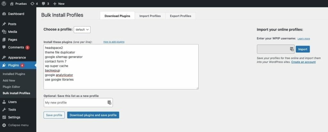Screen dimensions: 328x132
Task: Click the Plugins plug icon
Action: pyautogui.click(x=4, y=65)
